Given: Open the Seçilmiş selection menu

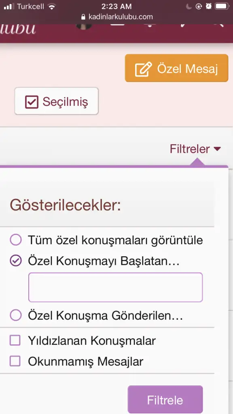Looking at the screenshot, I should coord(57,101).
